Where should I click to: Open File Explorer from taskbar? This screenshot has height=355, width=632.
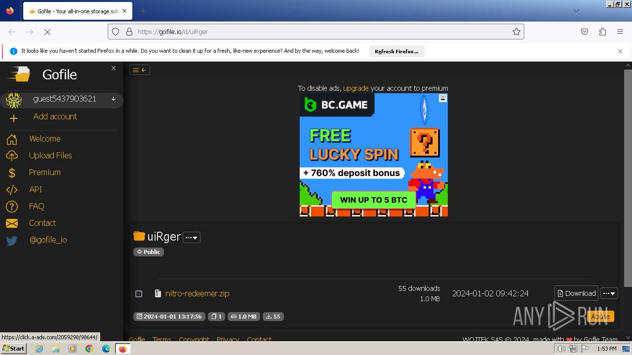(x=56, y=349)
